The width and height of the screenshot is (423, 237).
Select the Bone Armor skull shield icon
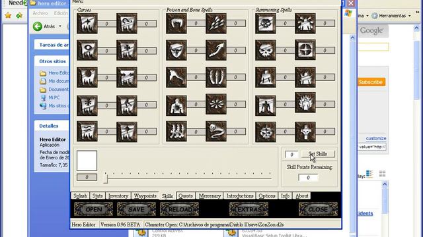click(x=176, y=50)
